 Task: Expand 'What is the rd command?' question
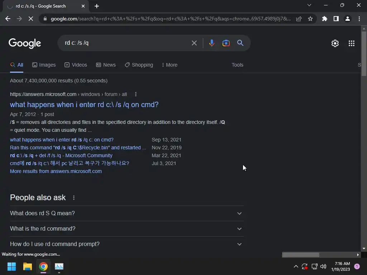(x=127, y=229)
